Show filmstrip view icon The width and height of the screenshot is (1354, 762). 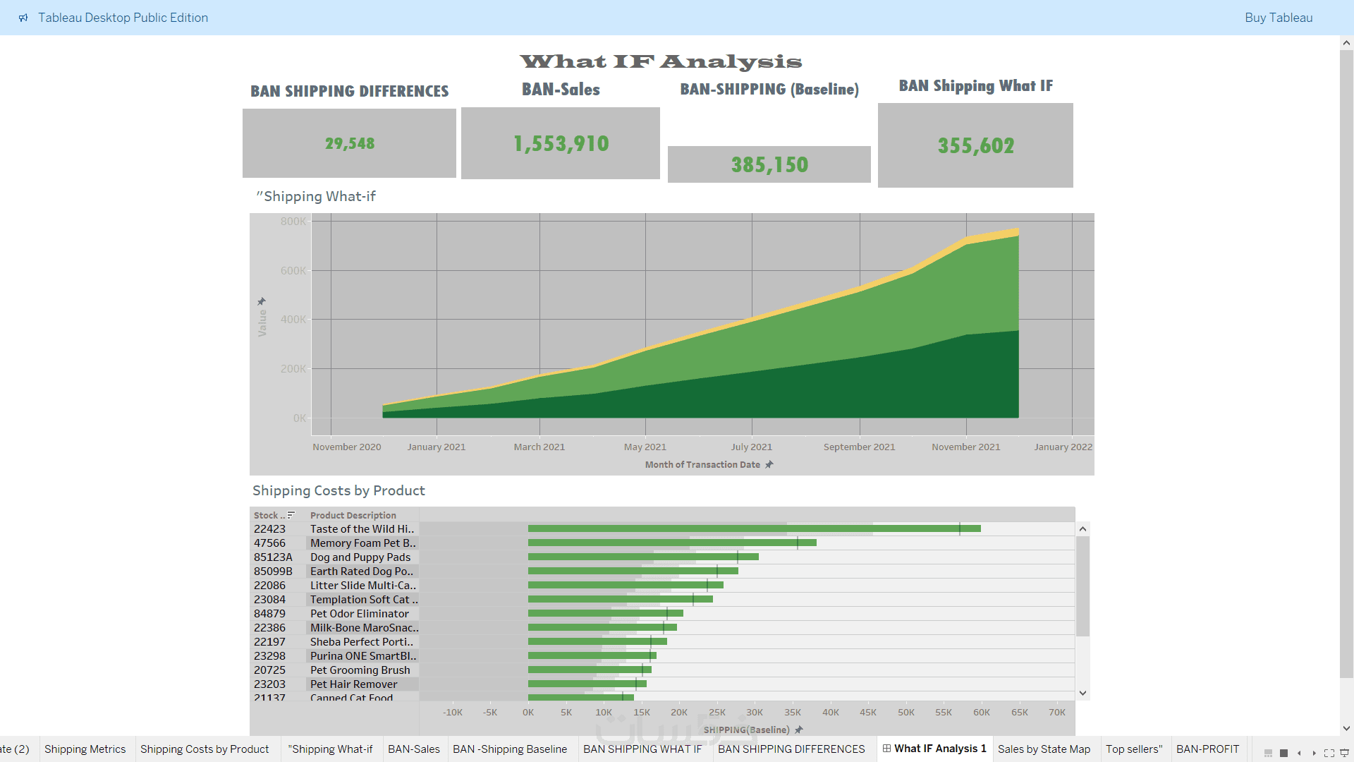coord(1268,753)
